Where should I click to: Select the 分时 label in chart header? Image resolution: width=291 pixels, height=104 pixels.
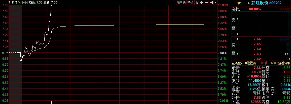(x=25, y=2)
